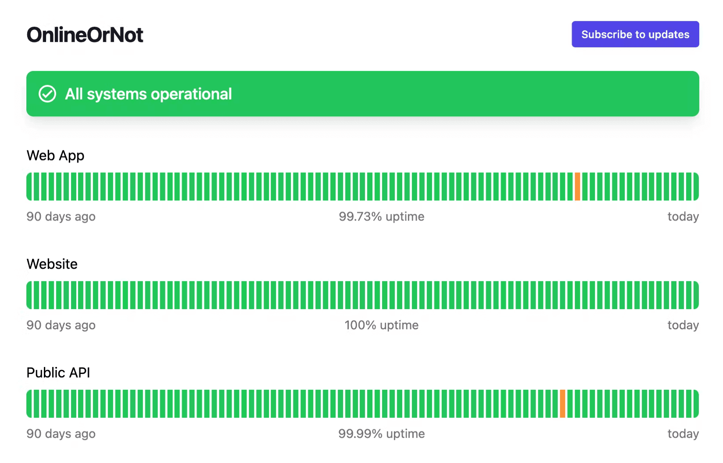This screenshot has width=723, height=463.
Task: Click the Website component heading
Action: point(52,264)
